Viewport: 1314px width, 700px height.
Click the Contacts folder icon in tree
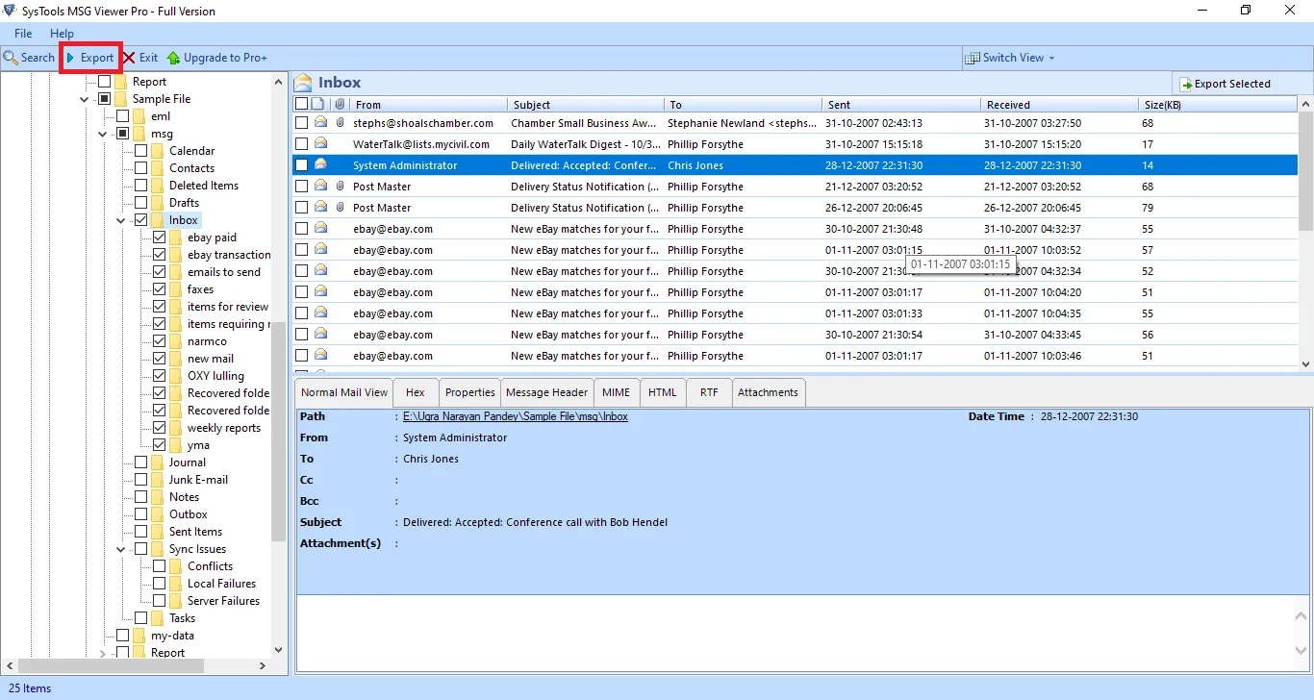158,168
